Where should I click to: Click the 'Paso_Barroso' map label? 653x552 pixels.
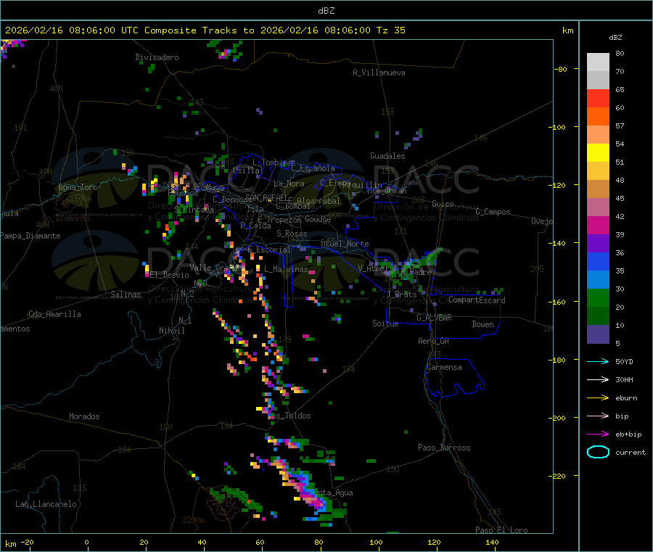point(444,448)
